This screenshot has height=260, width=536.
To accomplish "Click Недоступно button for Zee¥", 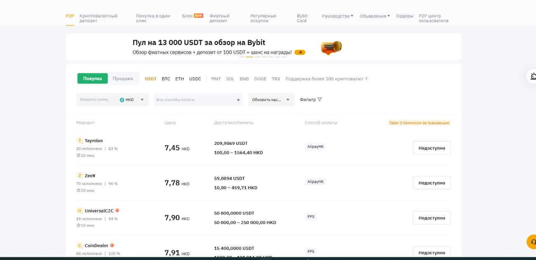I will [x=432, y=183].
